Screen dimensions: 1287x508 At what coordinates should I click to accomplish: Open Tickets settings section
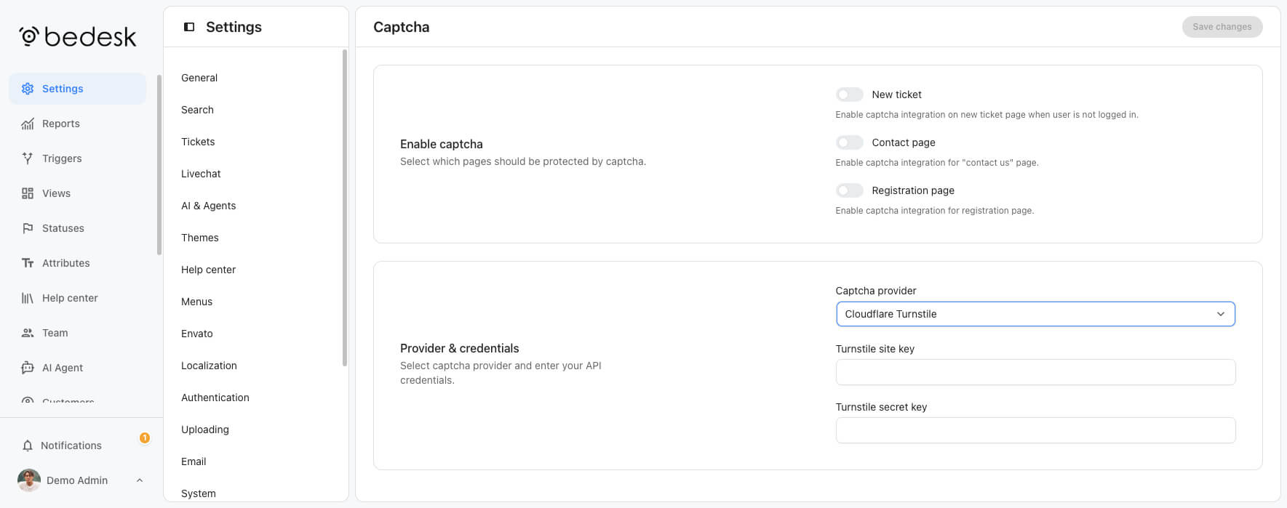click(x=198, y=142)
